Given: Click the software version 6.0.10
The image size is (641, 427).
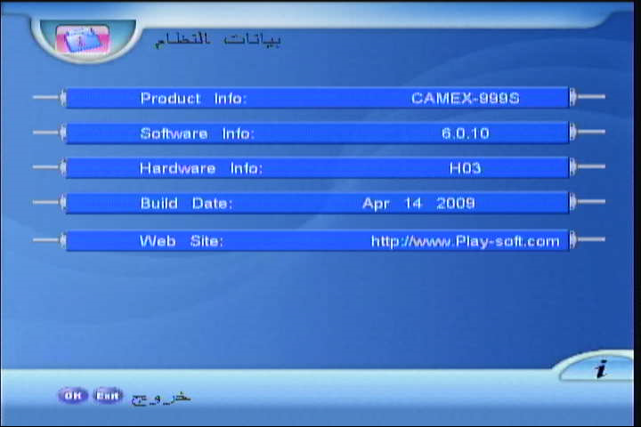Looking at the screenshot, I should tap(466, 133).
